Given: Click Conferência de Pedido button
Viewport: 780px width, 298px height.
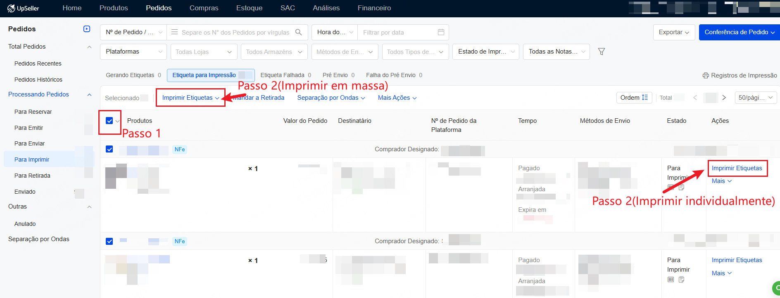Looking at the screenshot, I should pos(740,32).
